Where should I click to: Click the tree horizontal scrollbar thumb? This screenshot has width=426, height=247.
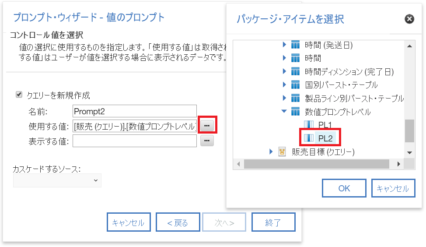click(317, 164)
